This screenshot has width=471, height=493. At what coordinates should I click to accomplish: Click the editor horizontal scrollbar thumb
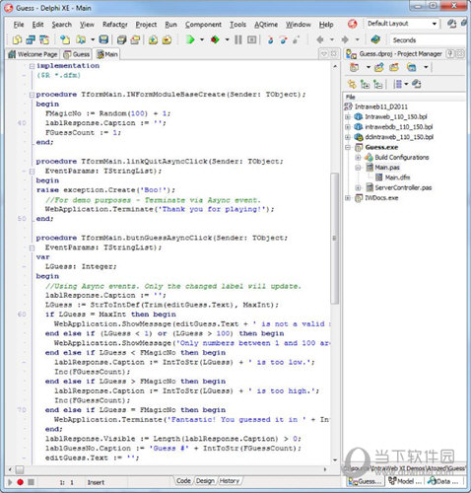pyautogui.click(x=20, y=469)
